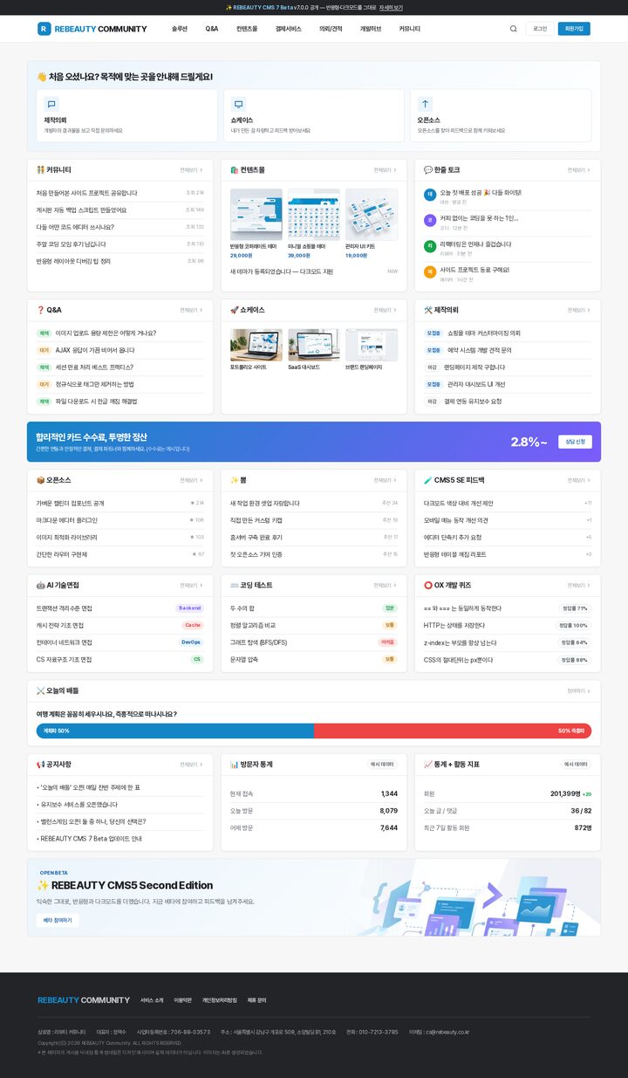Image resolution: width=628 pixels, height=1078 pixels.
Task: Click the AI 기술면접 robot icon
Action: tap(40, 585)
